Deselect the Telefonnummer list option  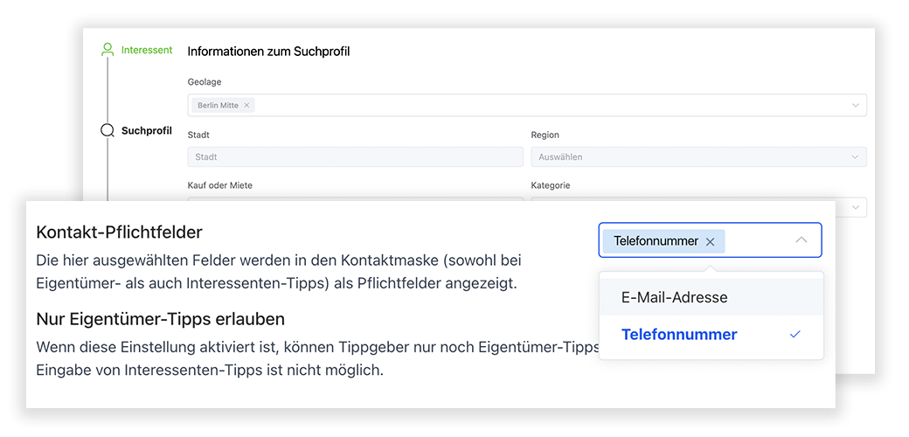(x=711, y=335)
